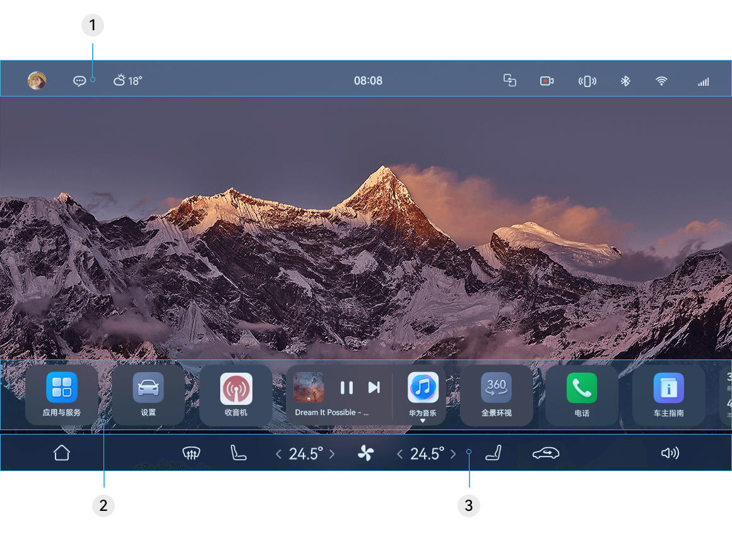The height and width of the screenshot is (538, 732).
Task: Open the 车主指南 owner guide
Action: pos(669,388)
